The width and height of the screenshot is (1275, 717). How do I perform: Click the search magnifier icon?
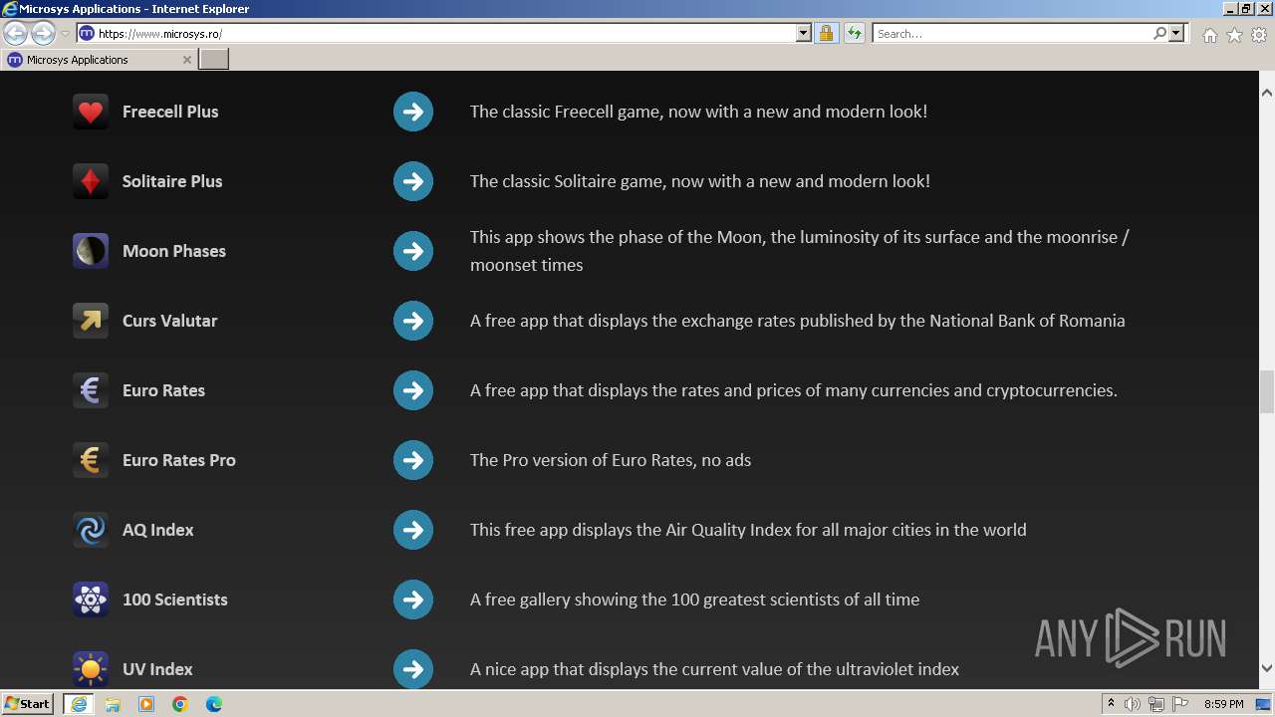coord(1159,33)
